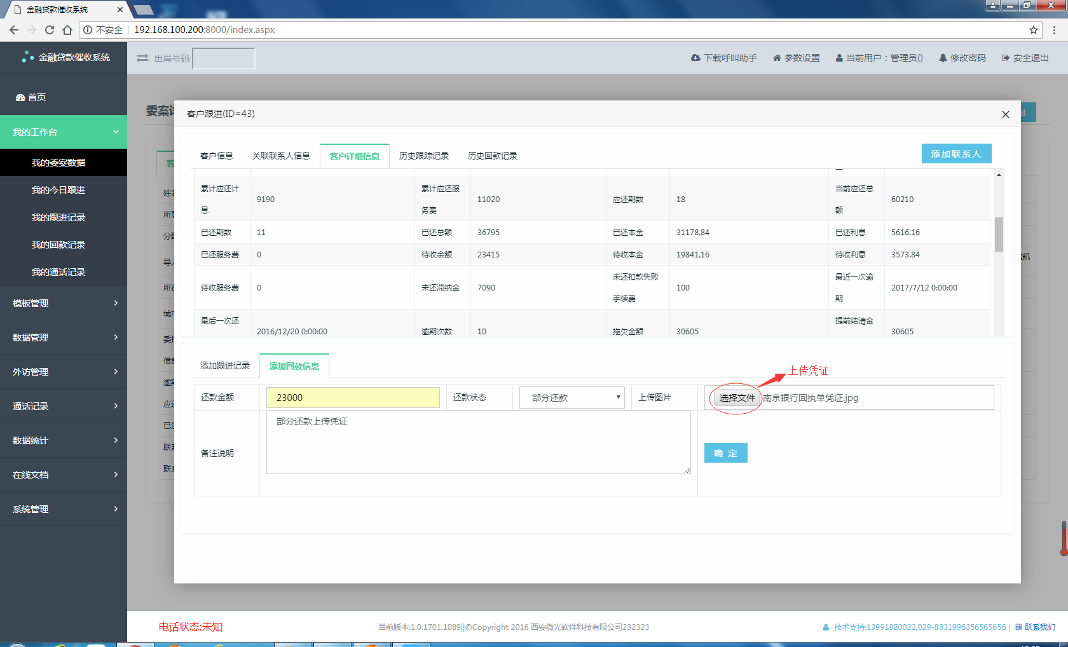Image resolution: width=1068 pixels, height=647 pixels.
Task: Open a new browser tab
Action: (143, 10)
